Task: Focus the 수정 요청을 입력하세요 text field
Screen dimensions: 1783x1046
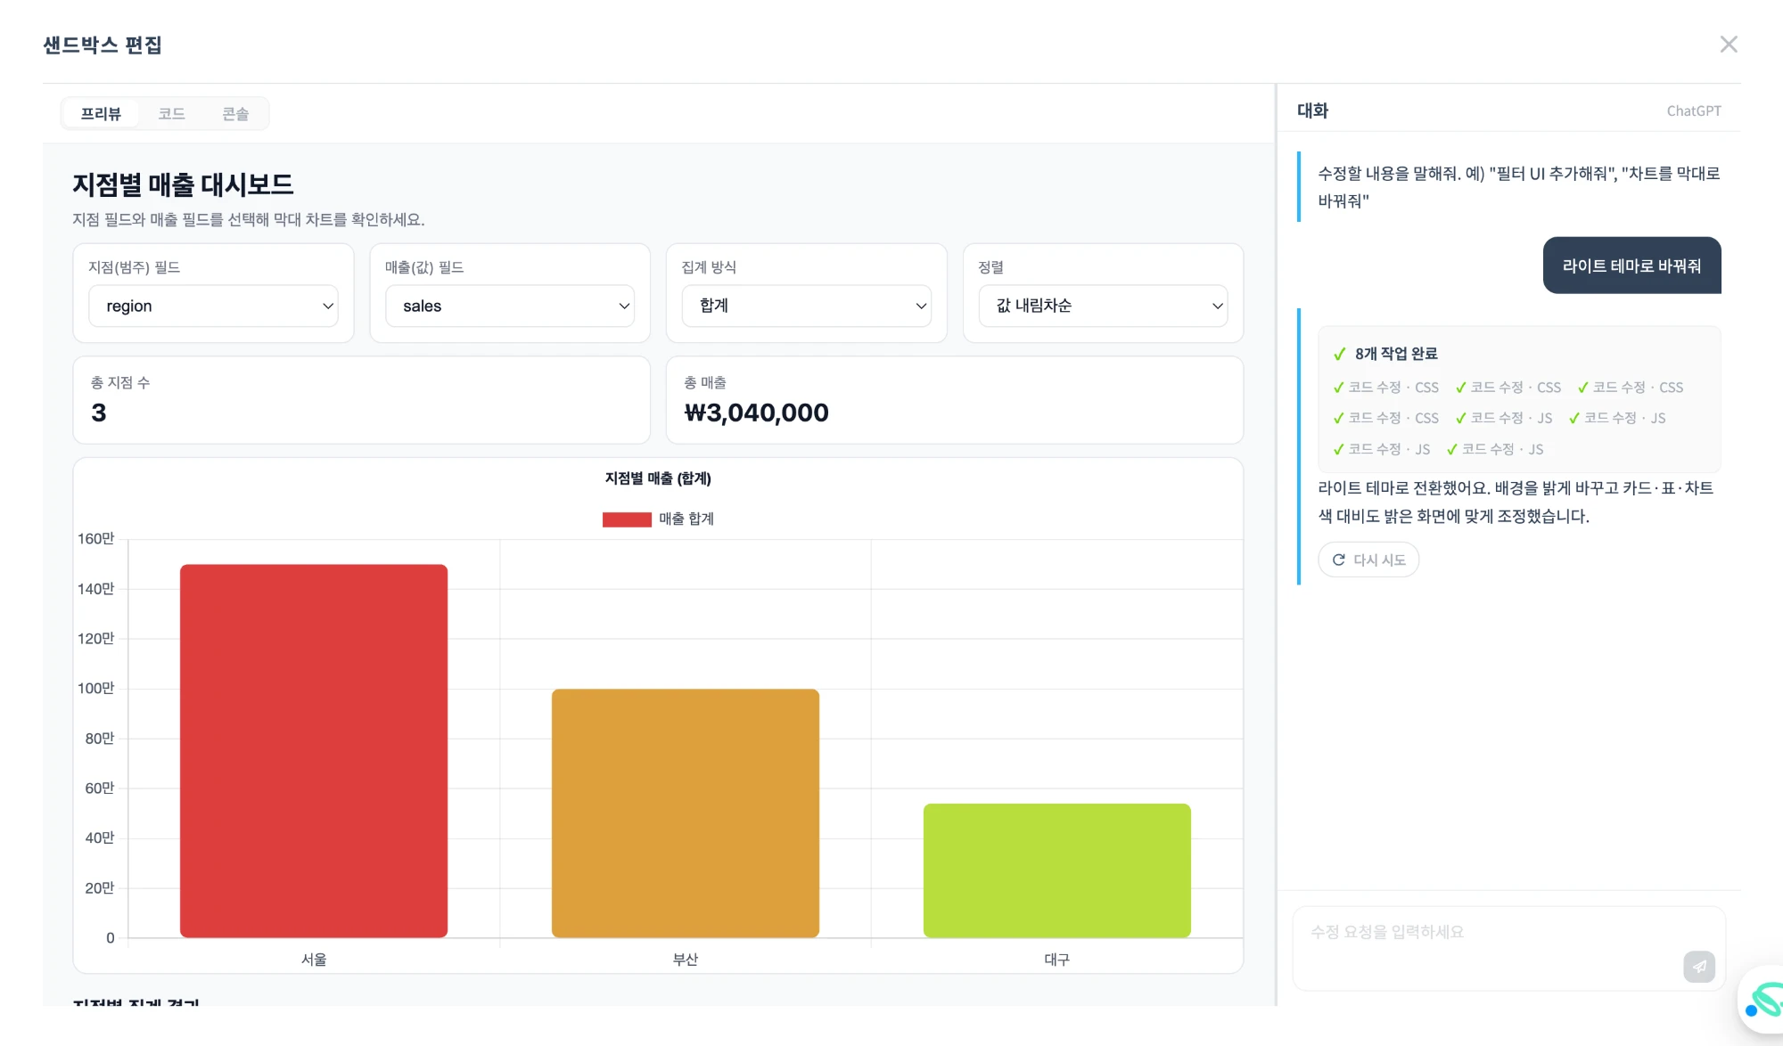Action: click(x=1508, y=948)
